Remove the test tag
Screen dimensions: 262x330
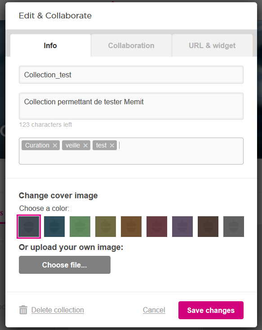coord(112,145)
